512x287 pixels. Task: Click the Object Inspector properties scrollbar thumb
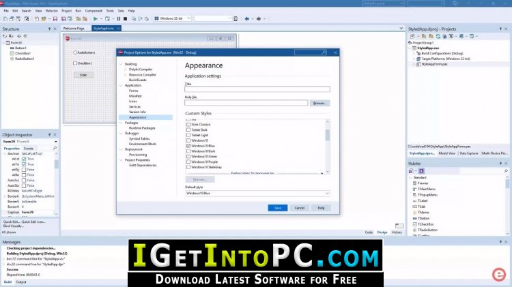[x=57, y=164]
